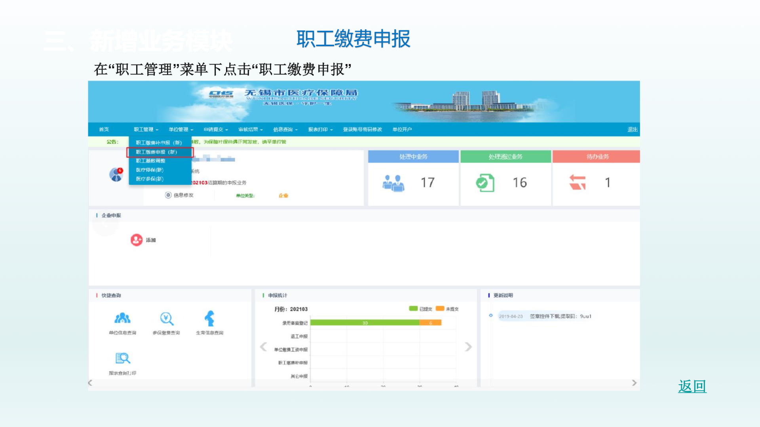The image size is (760, 427).
Task: Open 报表查询打印 icon
Action: 122,359
